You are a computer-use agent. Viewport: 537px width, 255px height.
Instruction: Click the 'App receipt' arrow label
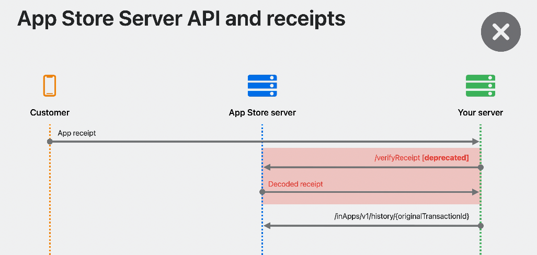tap(77, 133)
